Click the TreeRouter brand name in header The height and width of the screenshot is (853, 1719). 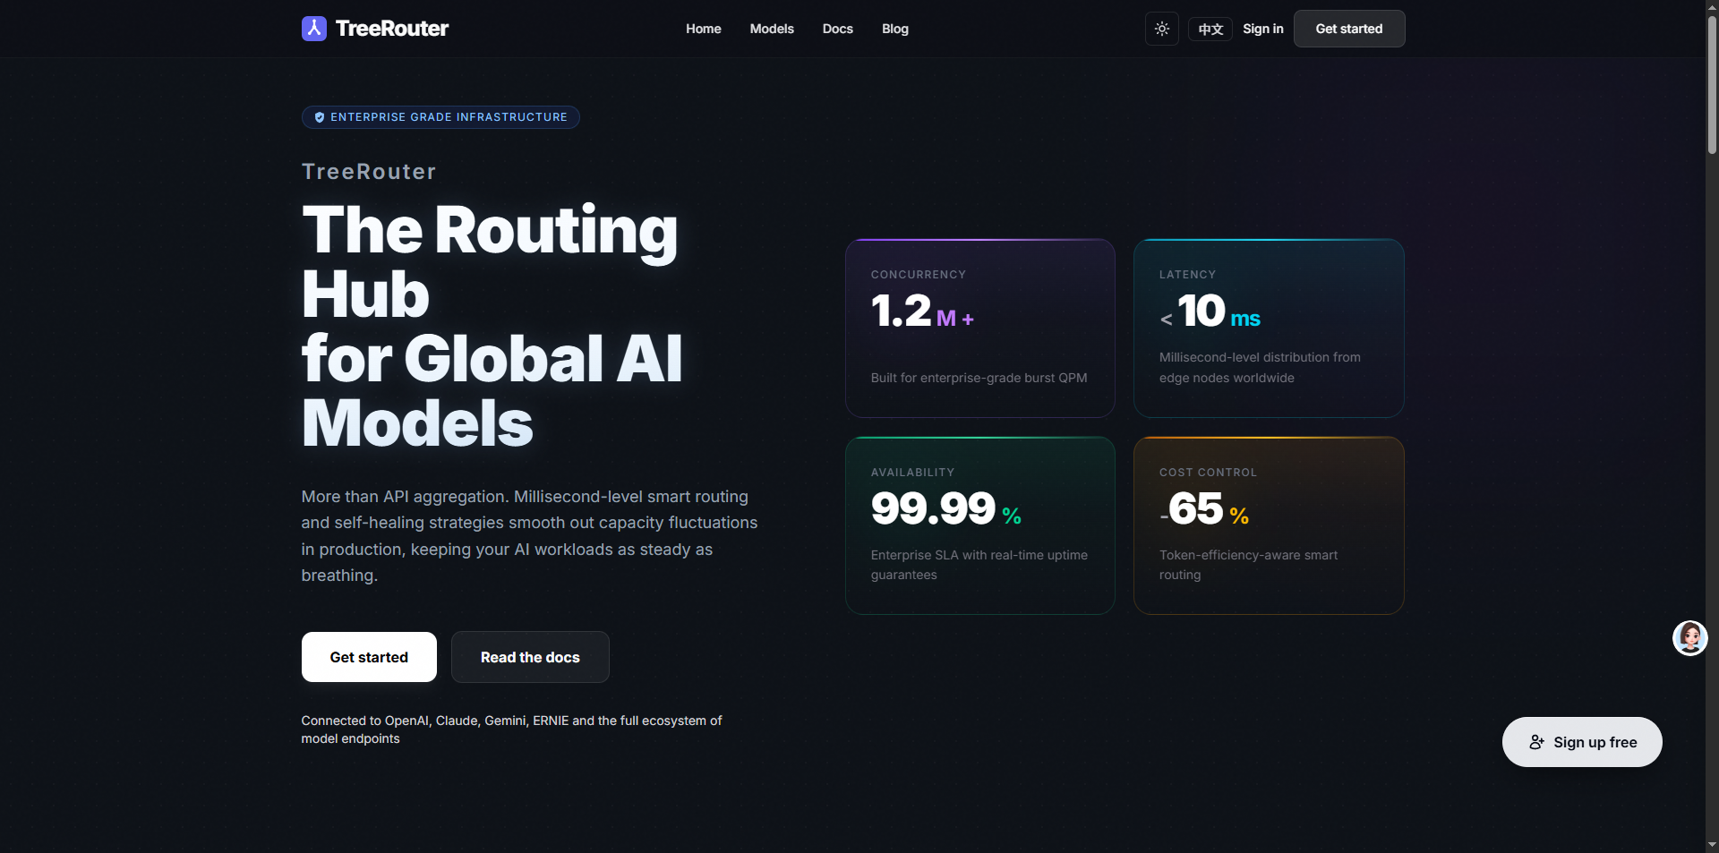coord(392,29)
